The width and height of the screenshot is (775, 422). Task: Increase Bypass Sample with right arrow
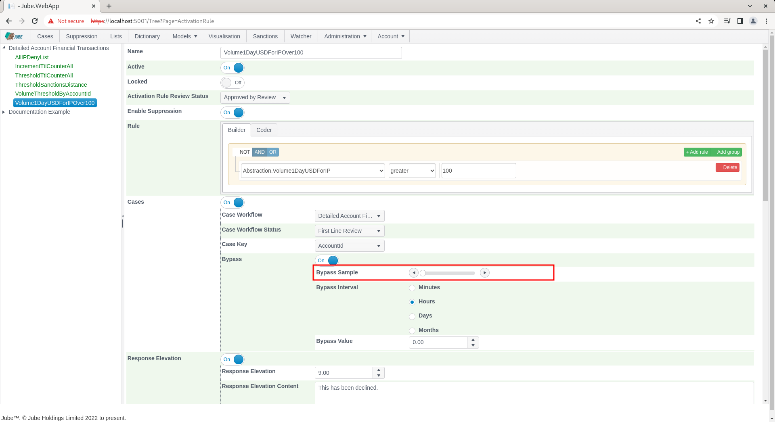(485, 273)
